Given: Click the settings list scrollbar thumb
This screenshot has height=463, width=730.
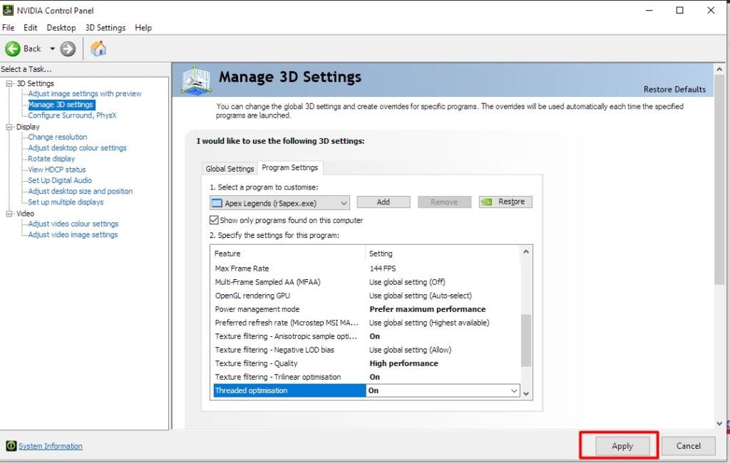Looking at the screenshot, I should click(526, 340).
